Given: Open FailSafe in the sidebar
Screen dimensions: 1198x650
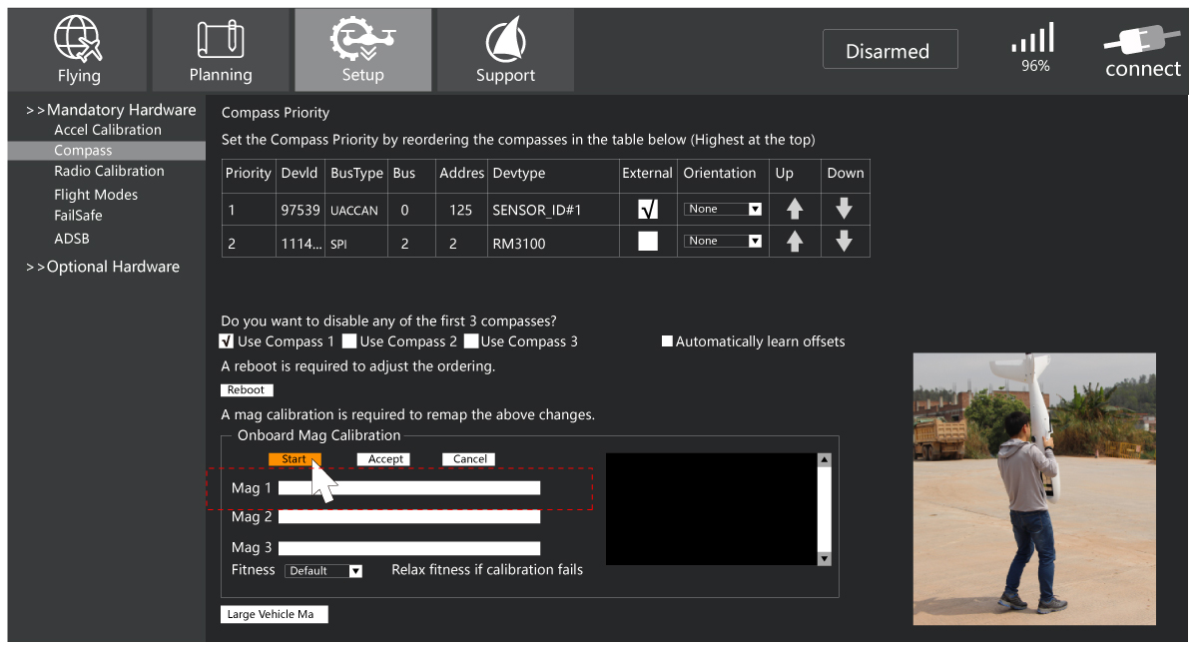Looking at the screenshot, I should (x=78, y=215).
